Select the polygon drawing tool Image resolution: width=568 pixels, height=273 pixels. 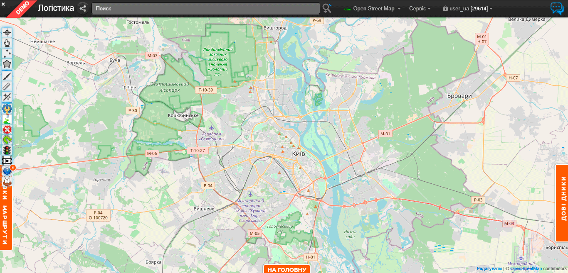7,63
